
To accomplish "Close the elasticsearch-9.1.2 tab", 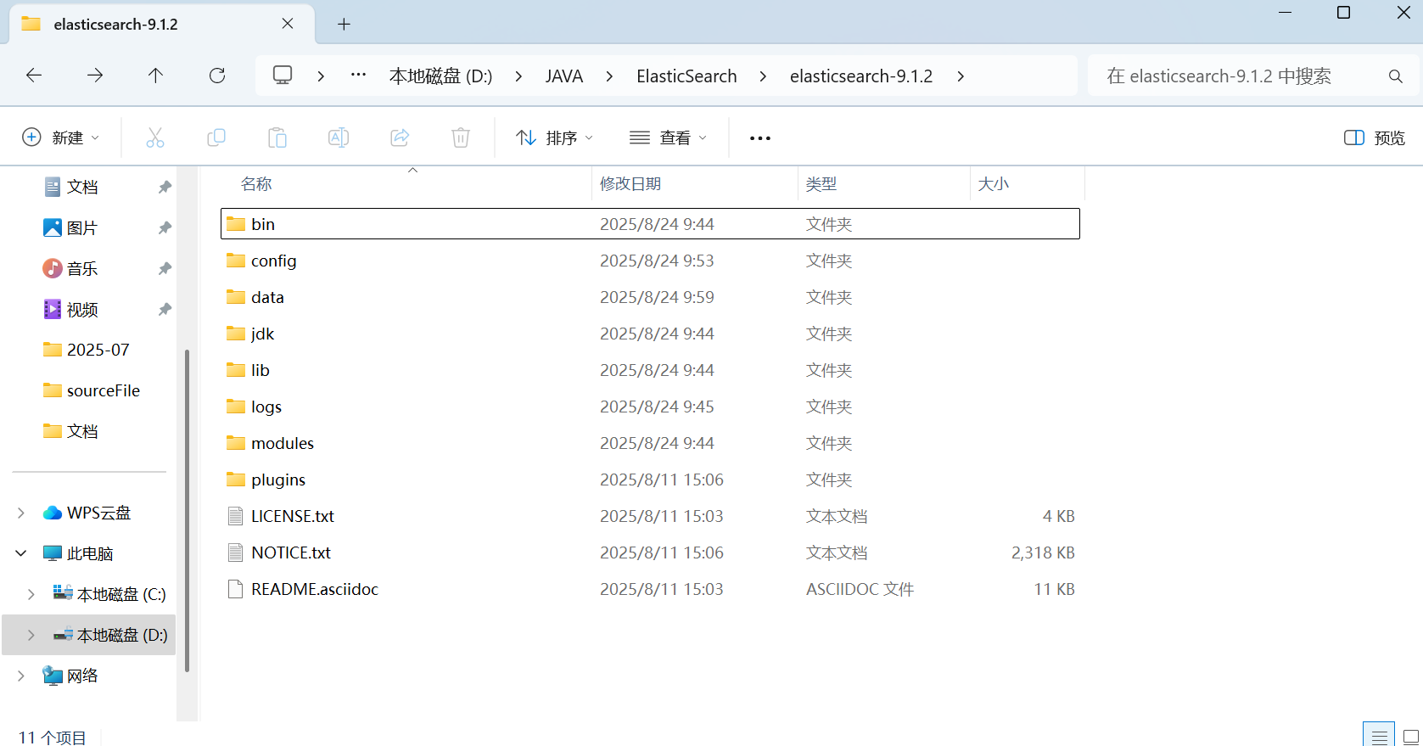I will [x=288, y=24].
